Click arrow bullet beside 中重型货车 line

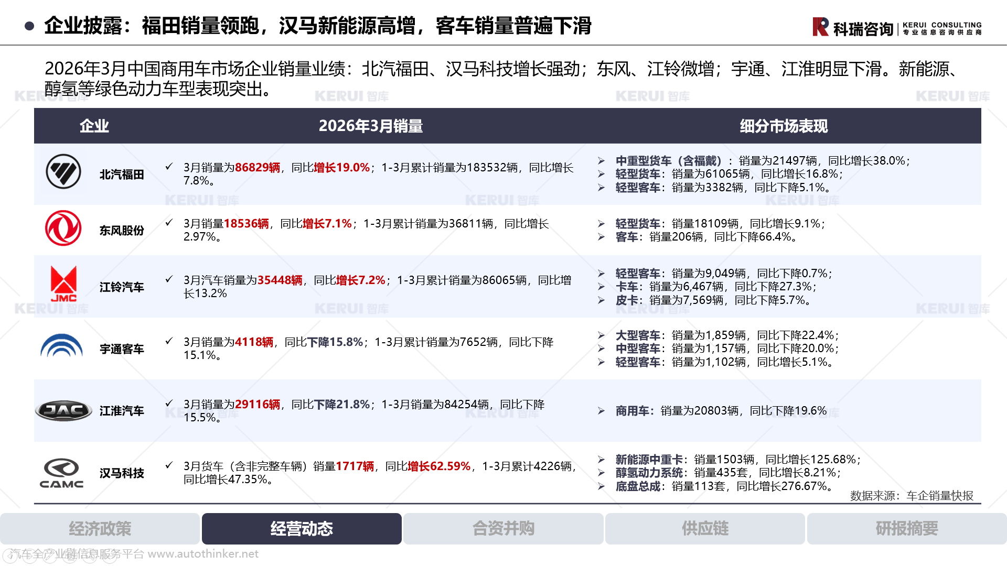601,161
